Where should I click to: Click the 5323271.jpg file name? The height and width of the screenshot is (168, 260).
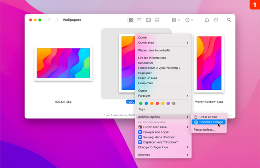(63, 101)
